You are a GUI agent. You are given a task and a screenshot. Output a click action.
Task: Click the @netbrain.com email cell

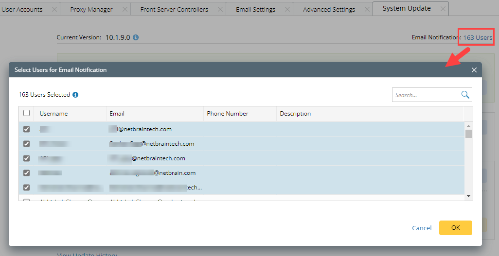point(152,173)
